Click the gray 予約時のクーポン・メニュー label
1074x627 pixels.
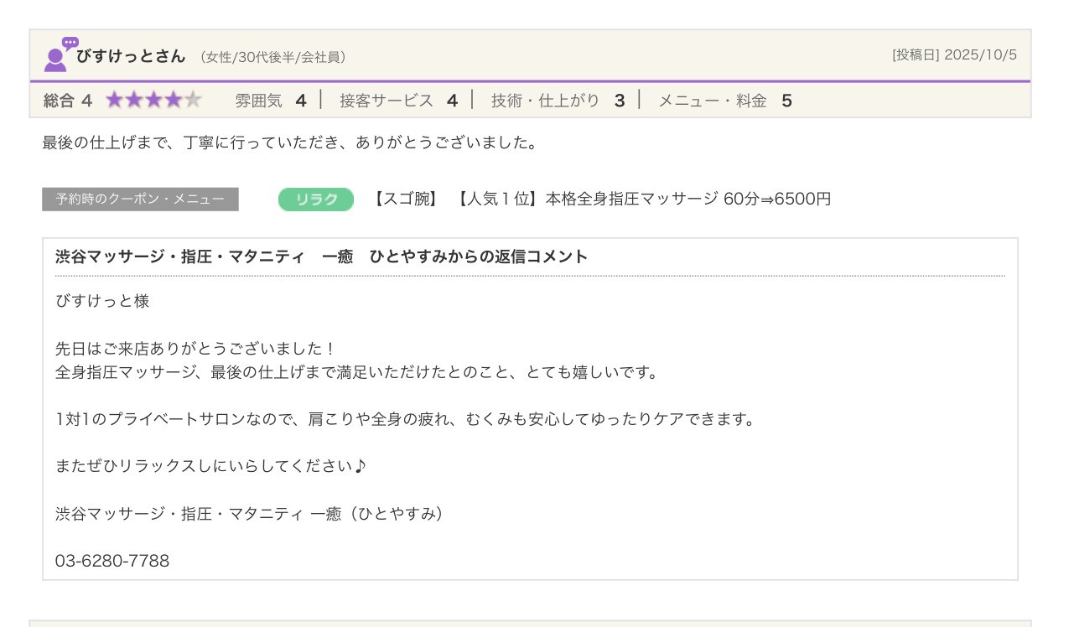point(140,199)
